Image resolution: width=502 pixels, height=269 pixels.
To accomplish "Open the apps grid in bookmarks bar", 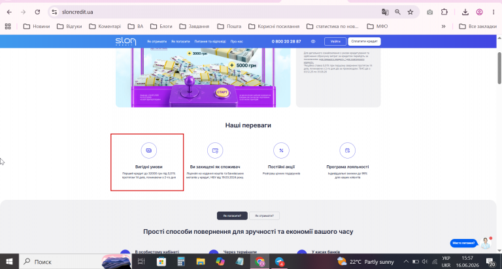I will tap(8, 26).
